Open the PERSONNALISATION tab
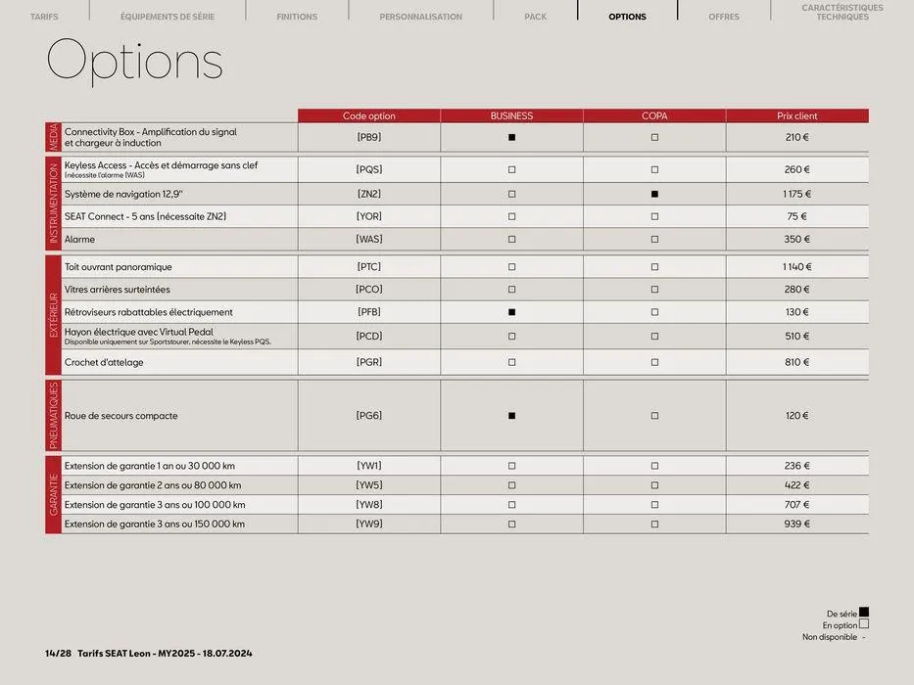The image size is (914, 685). 420,16
